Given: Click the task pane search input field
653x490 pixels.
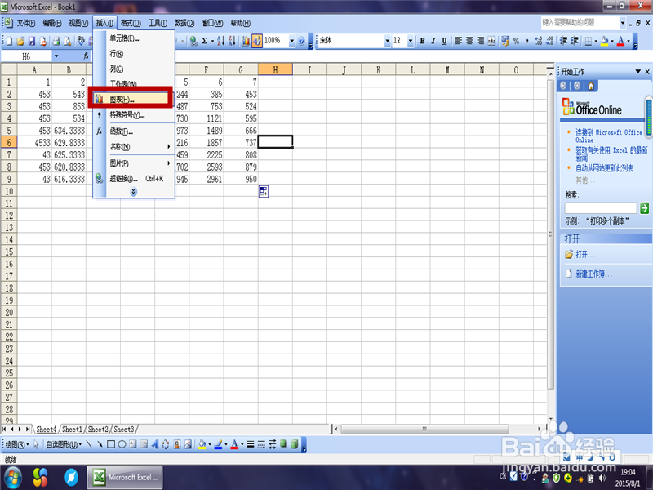Looking at the screenshot, I should coord(601,208).
